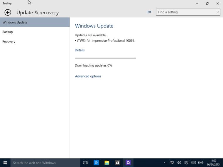The image size is (223, 167).
Task: Open the Recovery section
Action: (x=9, y=42)
